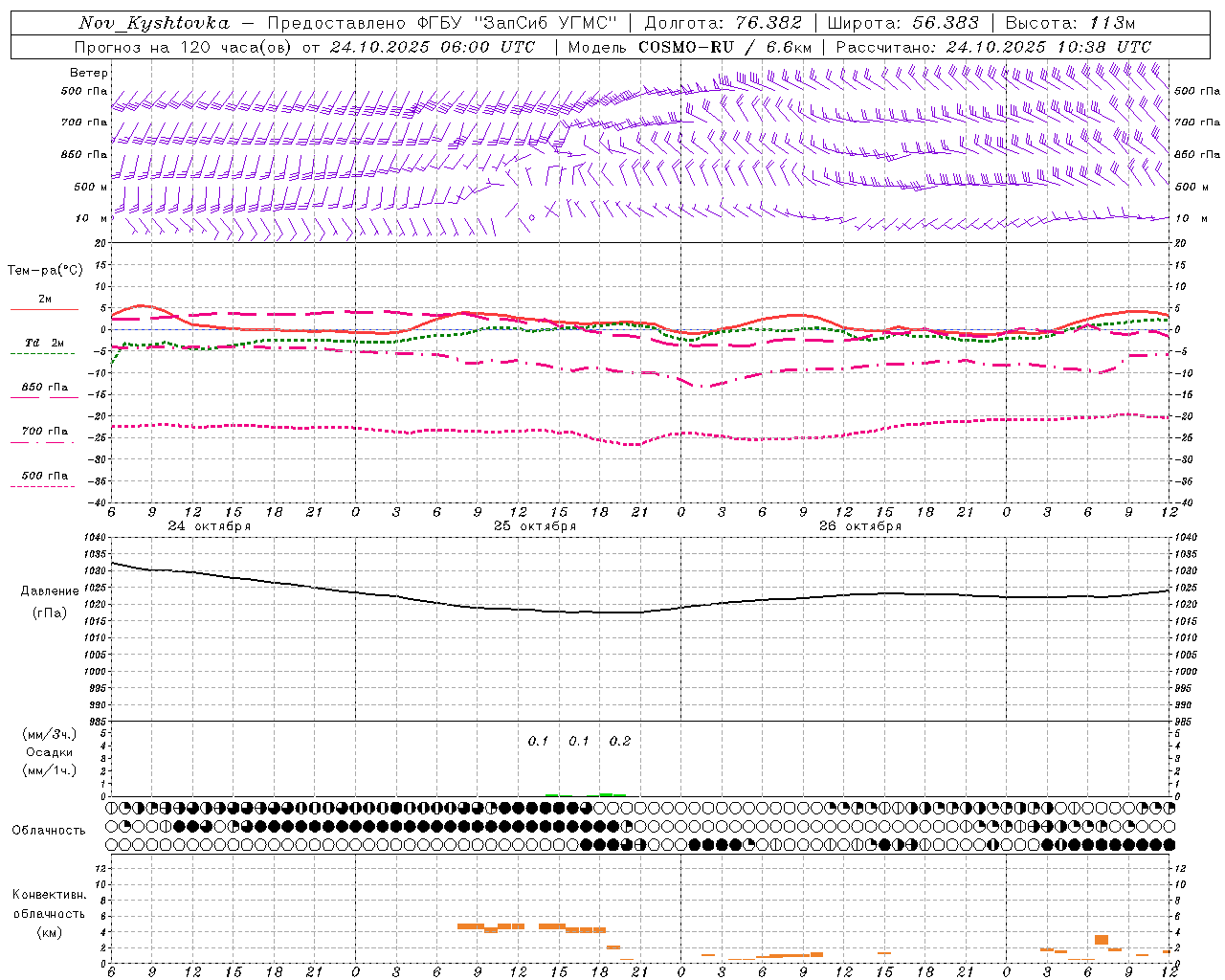Click the "(км)" unit under convective cloudiness
The height and width of the screenshot is (980, 1225).
coord(49,932)
